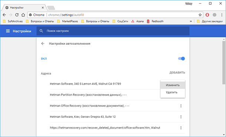226x137 pixels.
Task: Open the home page icon
Action: 23,15
